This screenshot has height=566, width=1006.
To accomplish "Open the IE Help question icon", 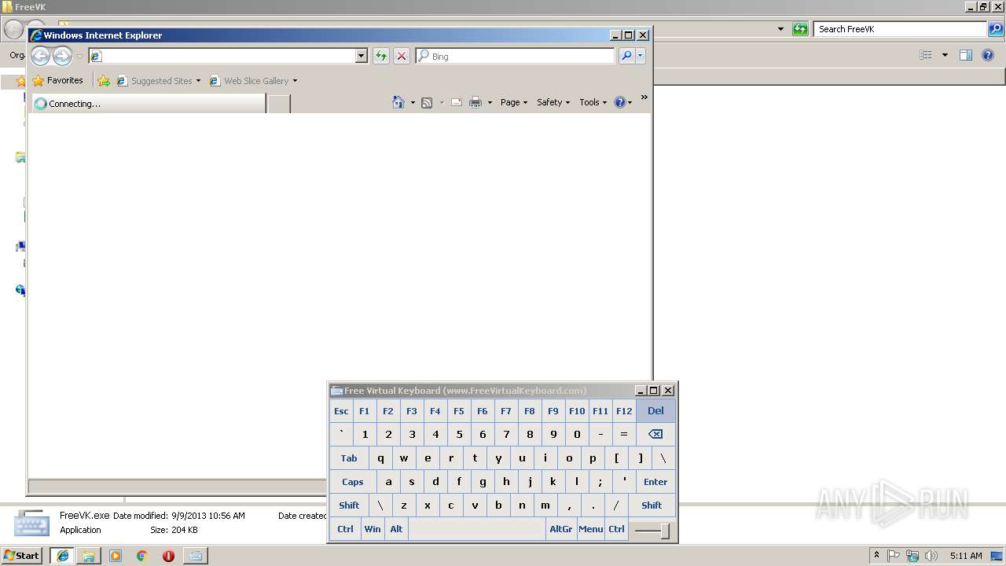I will click(x=619, y=102).
